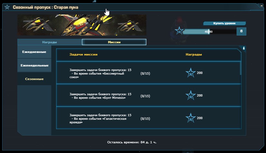Click the star reward icon for «Бессмертный союз»
The width and height of the screenshot is (266, 153).
(x=191, y=73)
